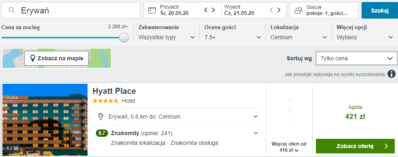Click the location pin icon beside Erywań
398x157 pixels.
(x=101, y=117)
